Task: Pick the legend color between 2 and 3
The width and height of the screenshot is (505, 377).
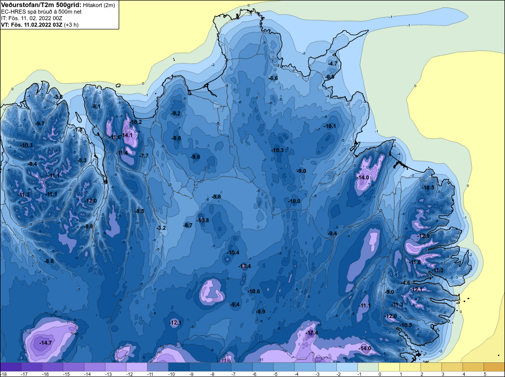Action: (x=431, y=367)
